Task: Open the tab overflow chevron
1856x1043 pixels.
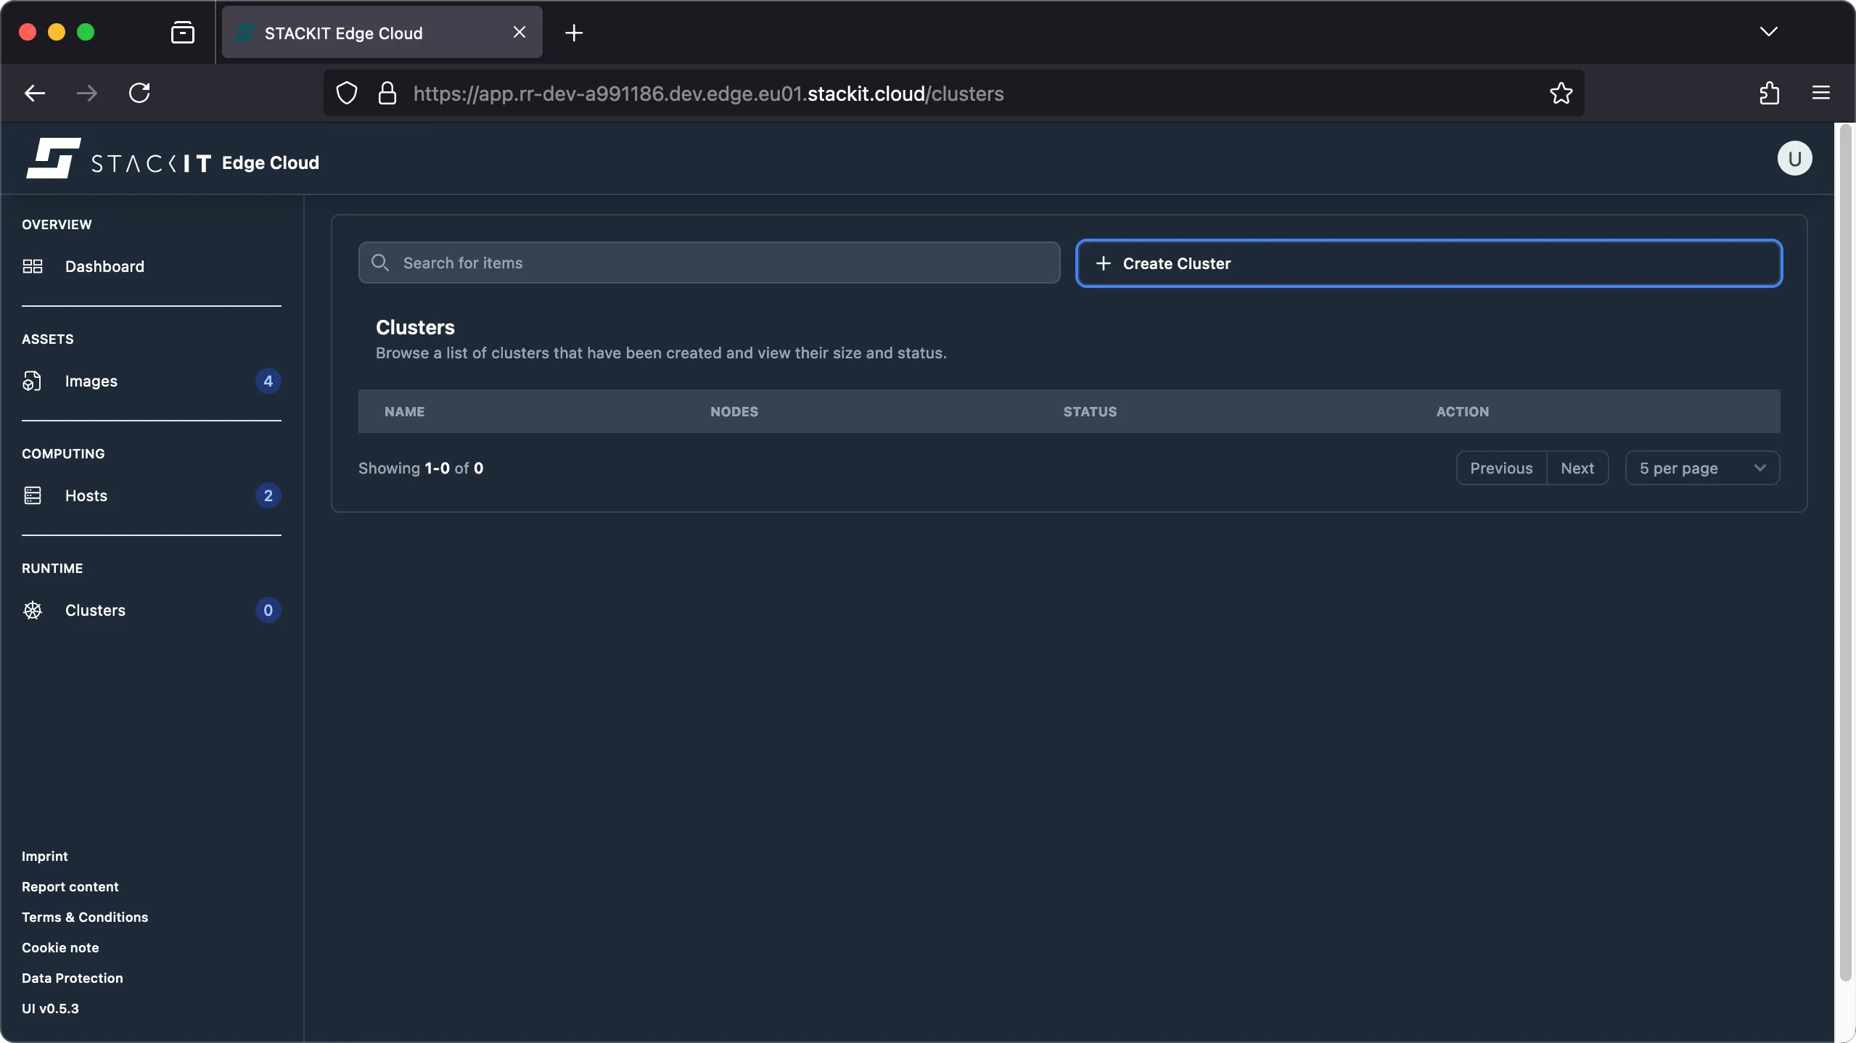Action: coord(1769,32)
